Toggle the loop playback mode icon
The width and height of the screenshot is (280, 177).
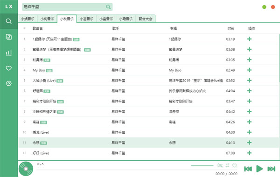[x=227, y=165]
